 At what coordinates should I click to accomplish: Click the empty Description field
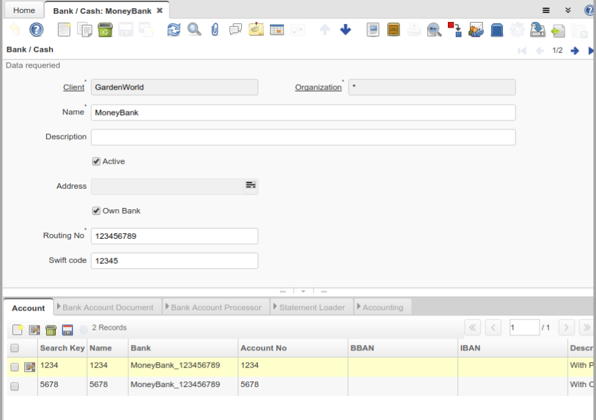pyautogui.click(x=303, y=137)
